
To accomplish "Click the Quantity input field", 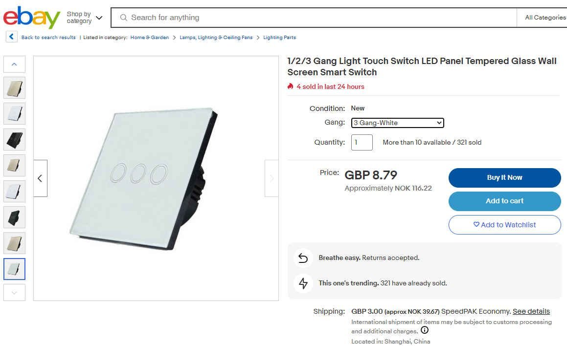I will 362,142.
